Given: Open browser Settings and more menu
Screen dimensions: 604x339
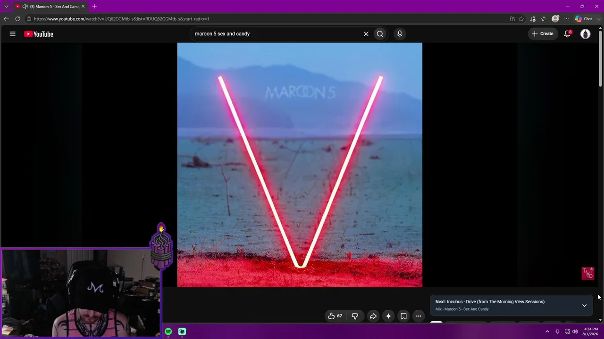Looking at the screenshot, I should point(566,19).
